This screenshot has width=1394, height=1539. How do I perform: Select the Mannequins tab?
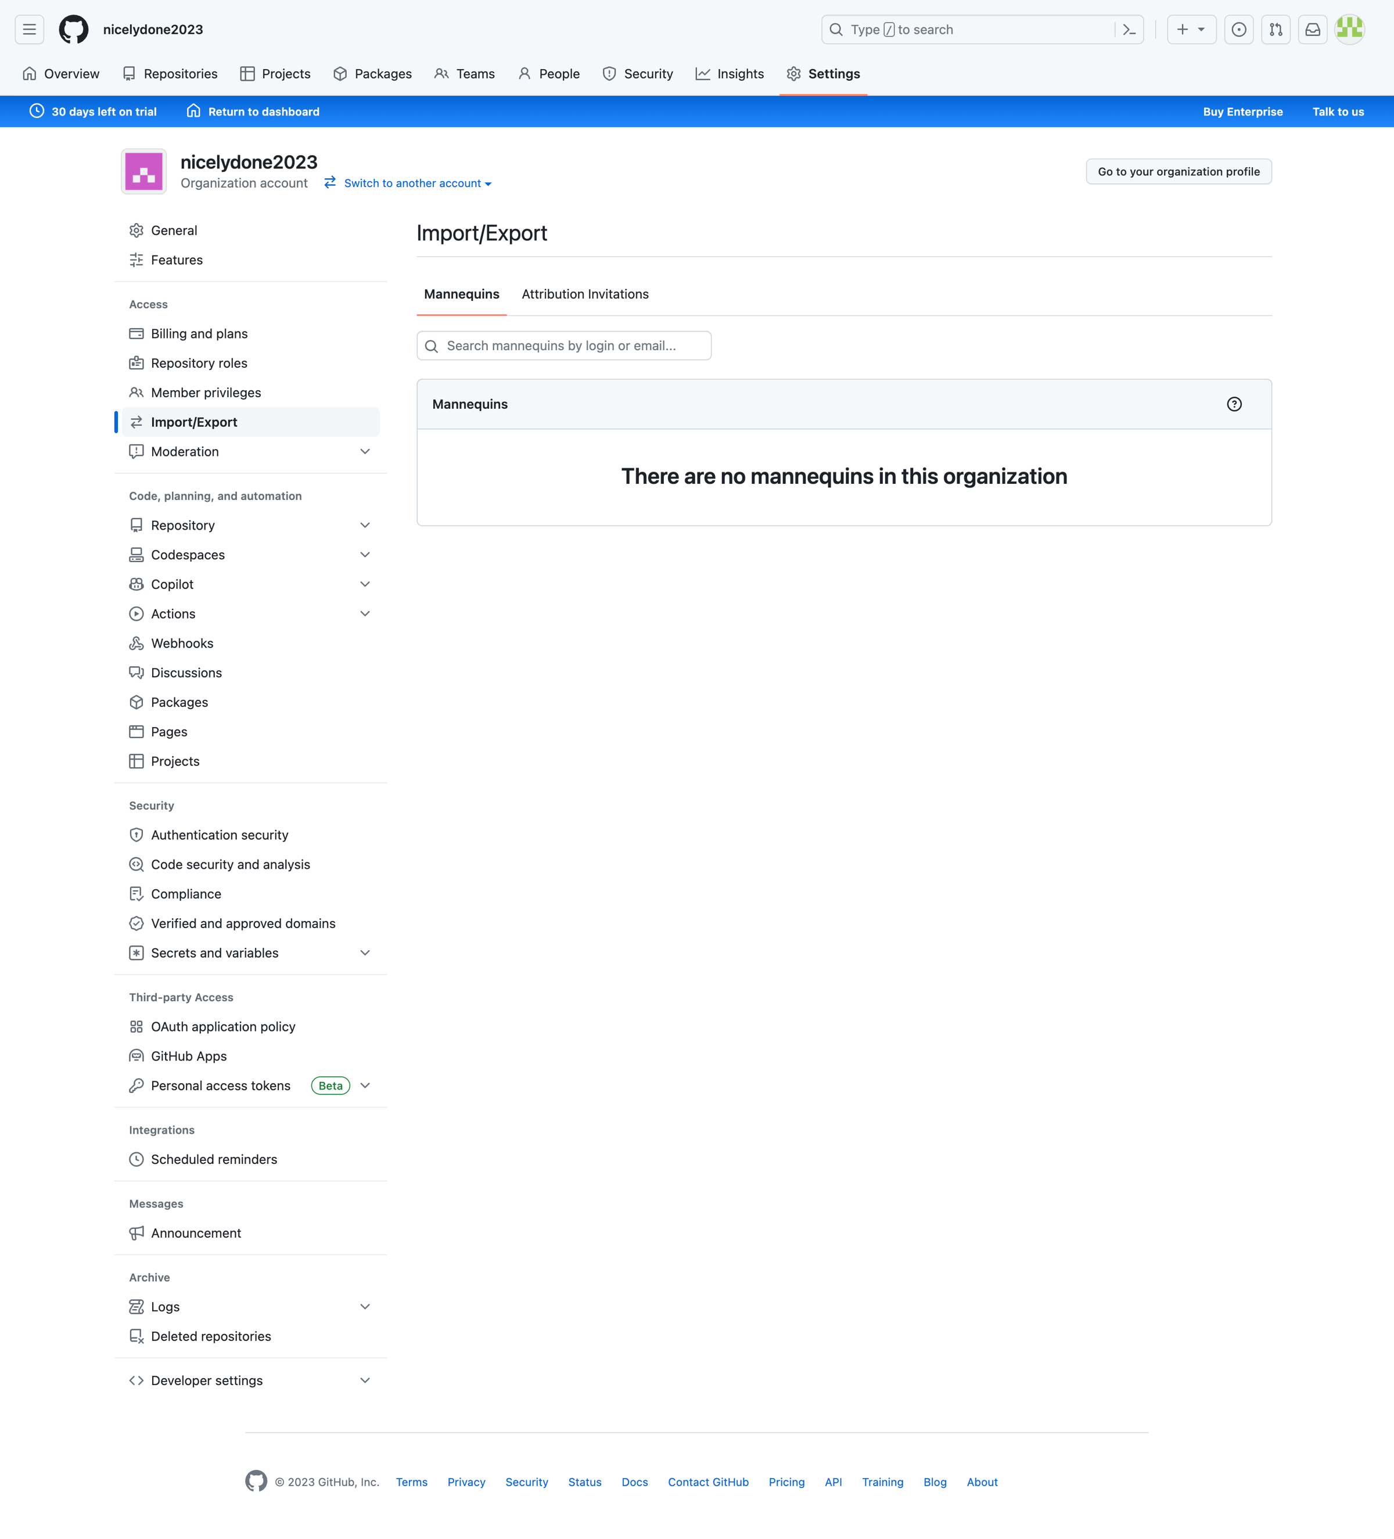click(x=461, y=294)
